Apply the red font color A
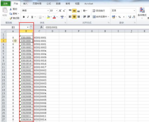Image resolution: width=149 pixels, height=122 pixels. (54, 17)
